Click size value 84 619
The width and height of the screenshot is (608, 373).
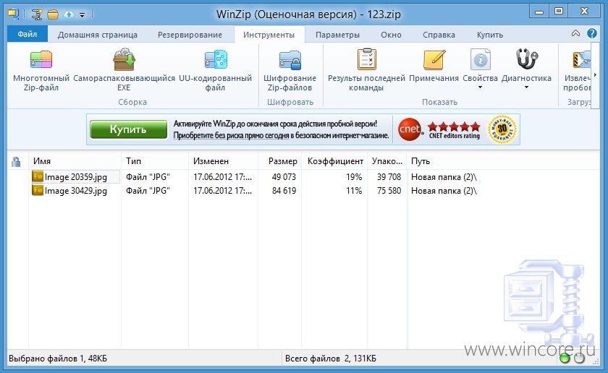pyautogui.click(x=284, y=191)
